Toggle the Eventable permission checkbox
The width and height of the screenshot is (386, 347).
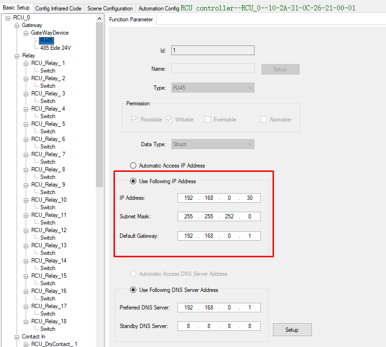[207, 120]
